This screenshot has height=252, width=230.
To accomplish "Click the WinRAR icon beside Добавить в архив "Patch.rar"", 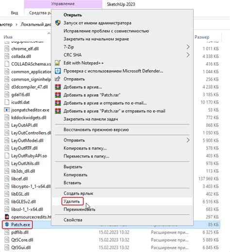I will [58, 95].
